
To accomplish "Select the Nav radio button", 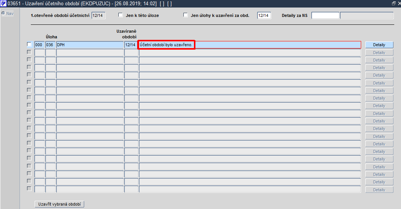I will [x=3, y=13].
